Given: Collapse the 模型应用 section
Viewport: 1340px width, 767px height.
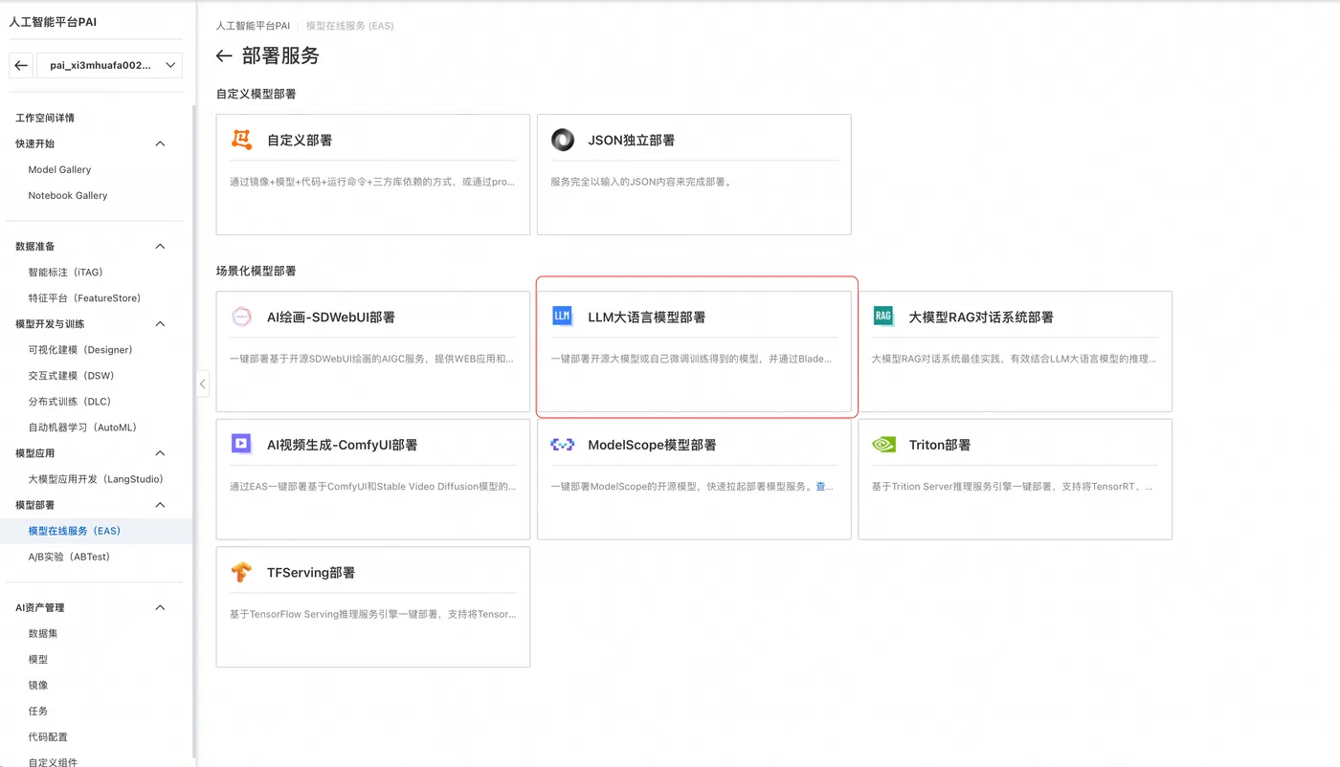Looking at the screenshot, I should pyautogui.click(x=160, y=452).
